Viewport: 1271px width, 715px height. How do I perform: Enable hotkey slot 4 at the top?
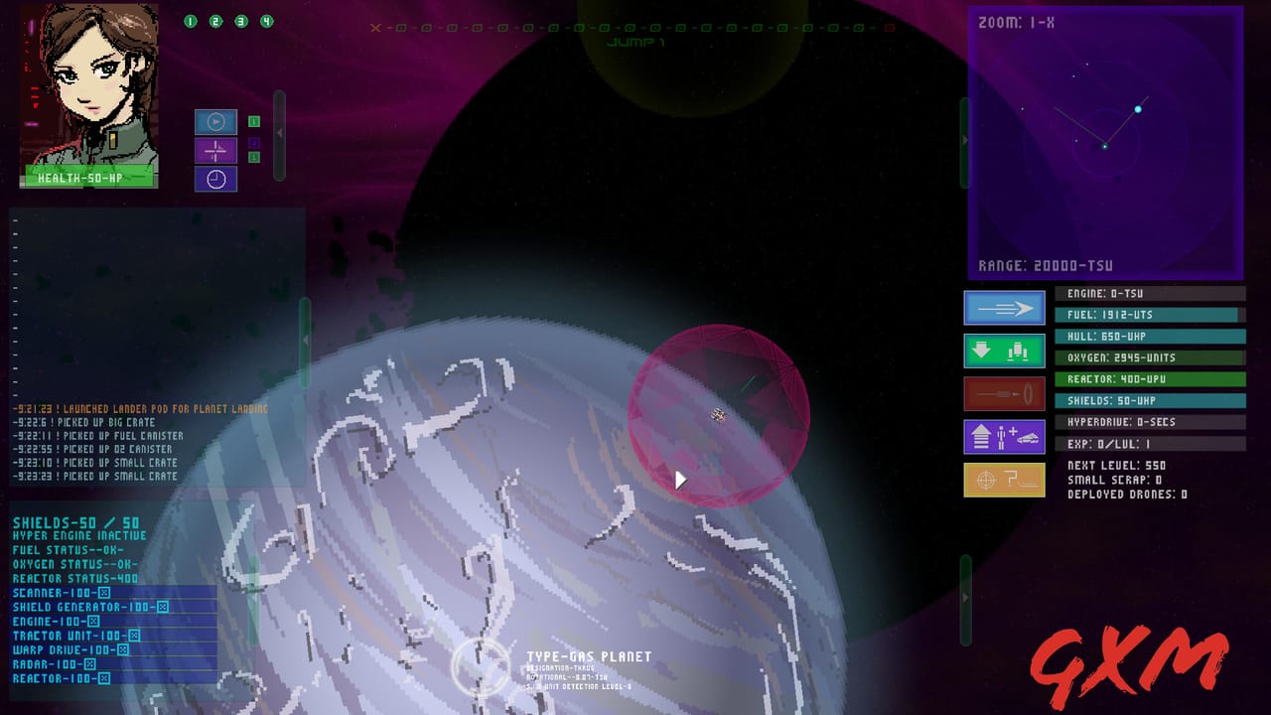(266, 20)
